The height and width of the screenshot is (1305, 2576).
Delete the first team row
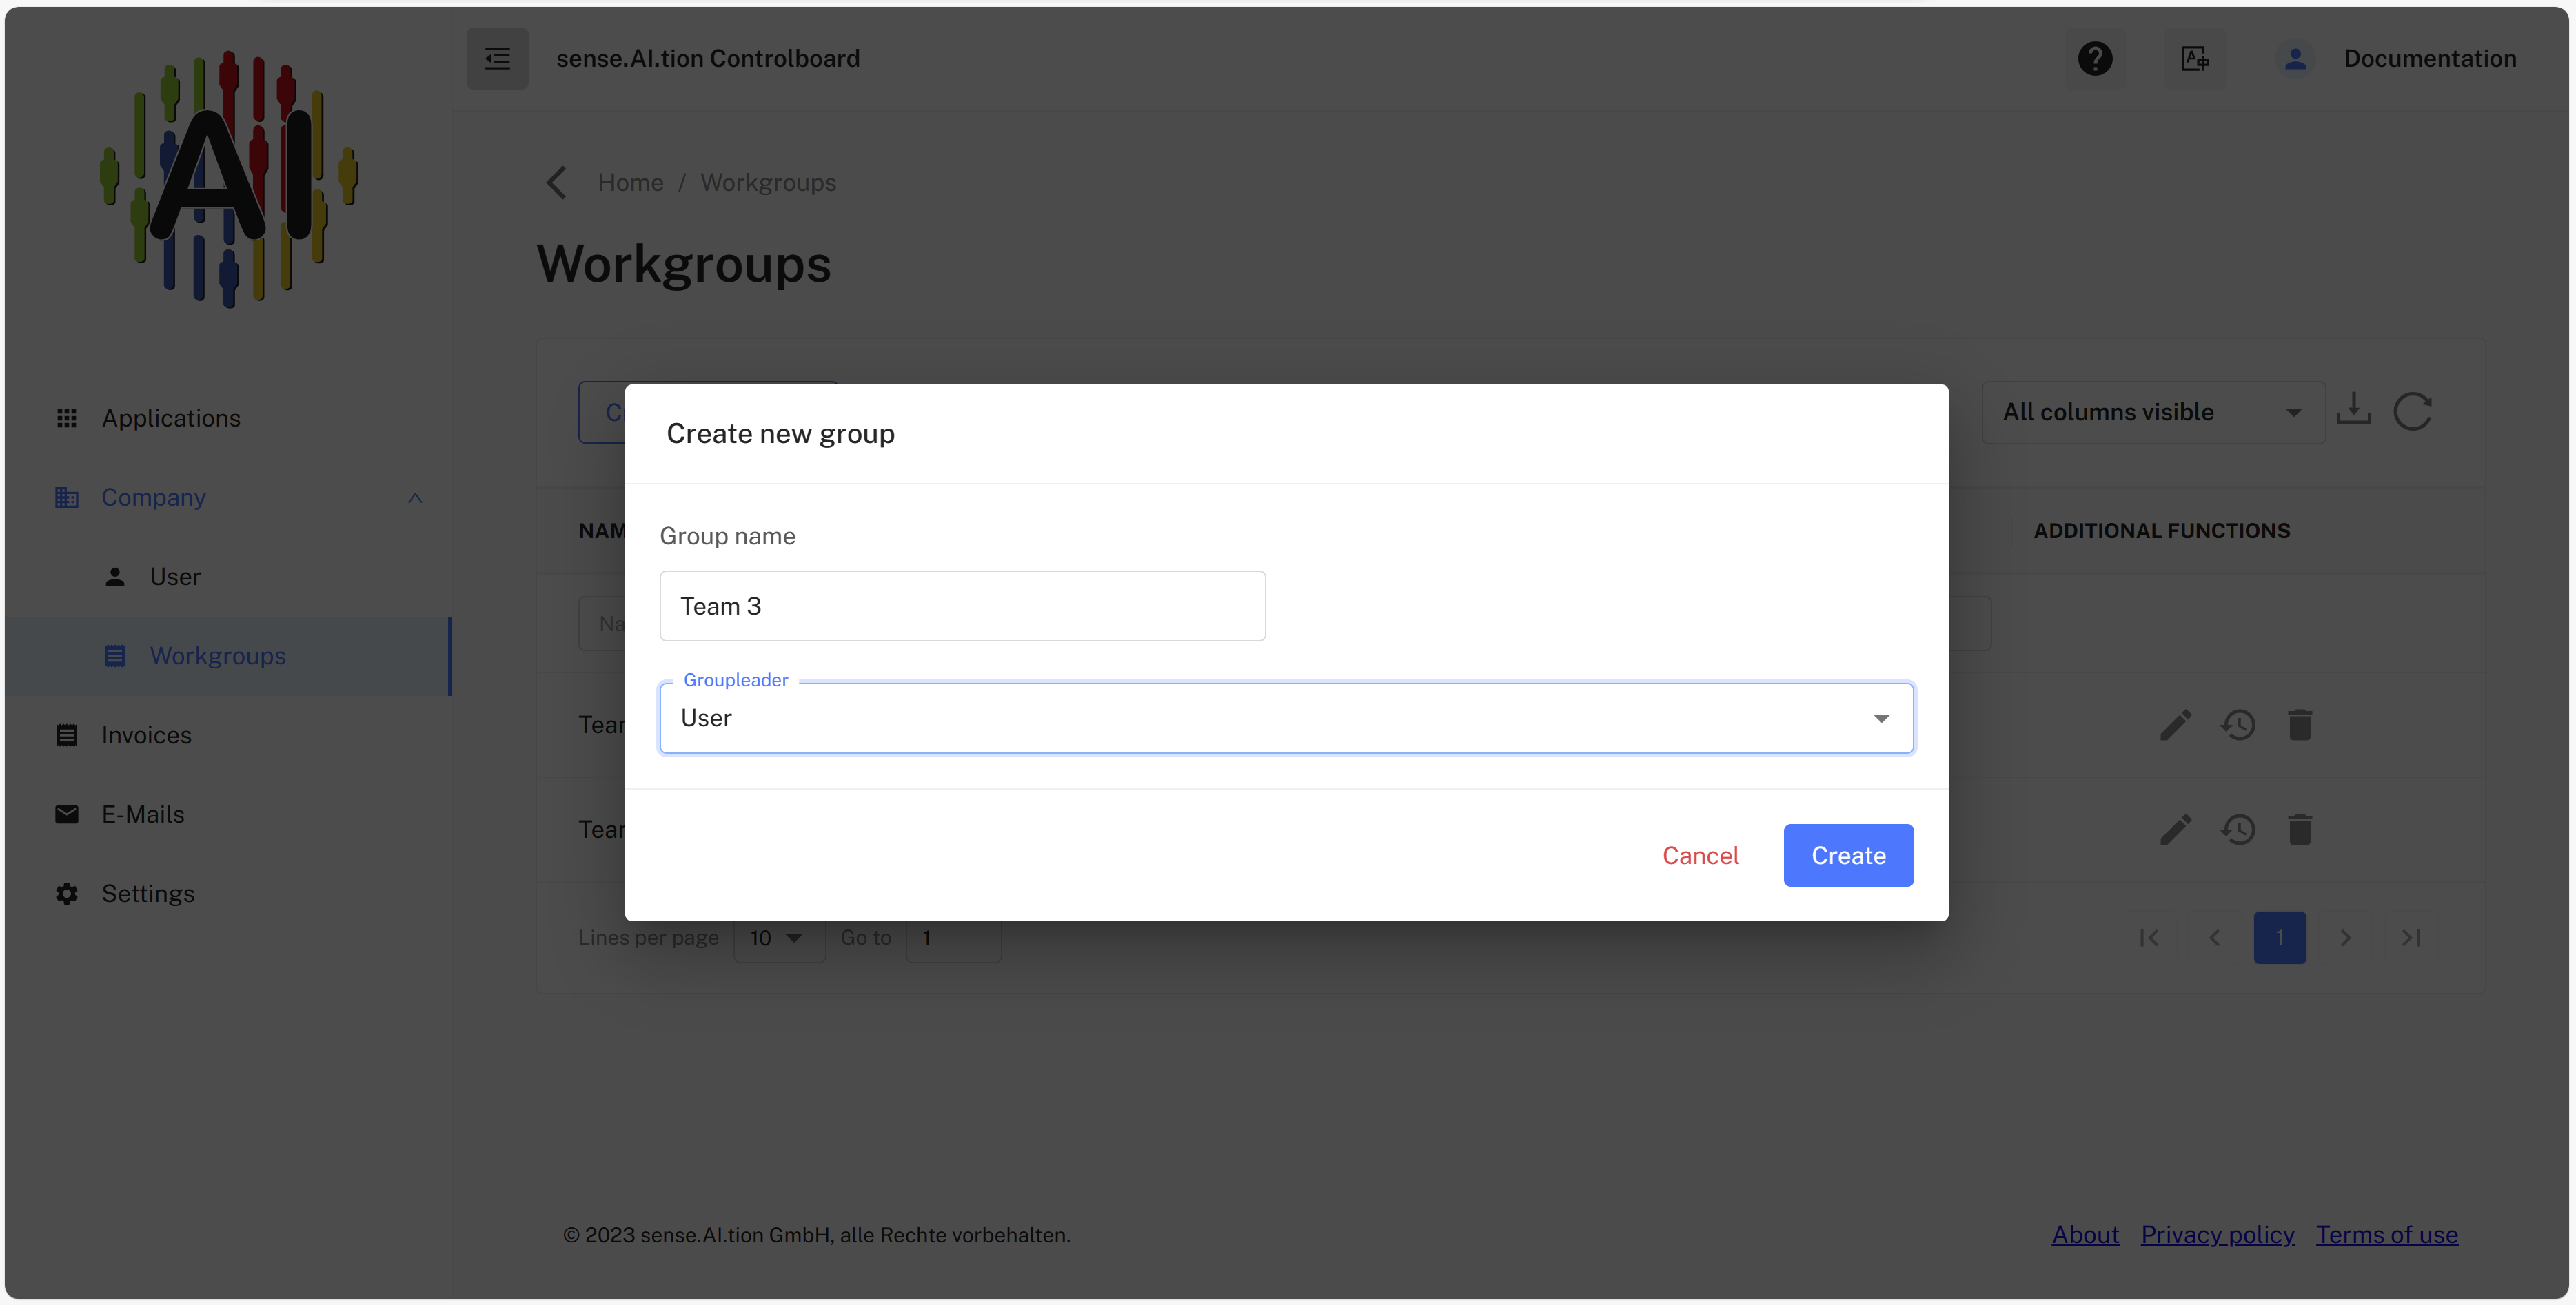(x=2300, y=726)
